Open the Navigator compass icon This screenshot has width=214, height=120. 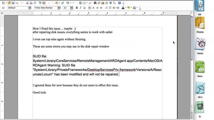tap(99, 3)
